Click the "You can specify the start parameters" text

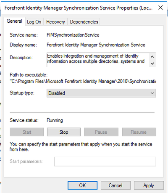[x=81, y=147]
